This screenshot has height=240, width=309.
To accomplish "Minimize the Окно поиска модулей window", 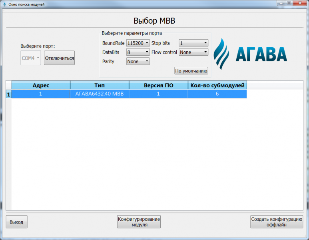I will [x=281, y=3].
